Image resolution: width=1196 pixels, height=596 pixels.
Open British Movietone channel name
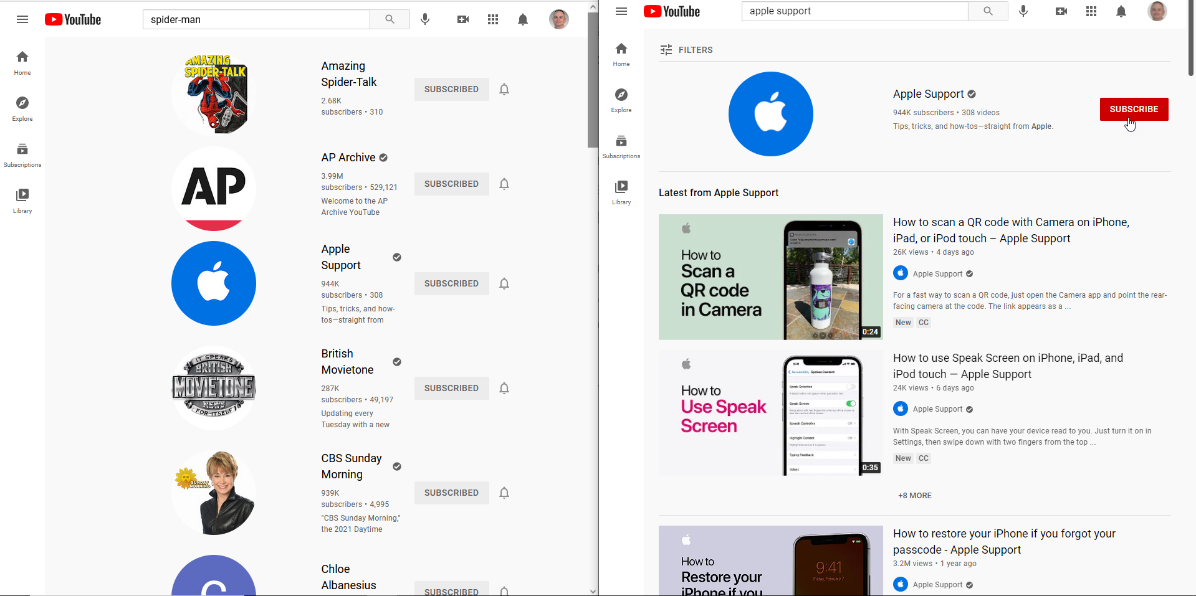pos(347,362)
